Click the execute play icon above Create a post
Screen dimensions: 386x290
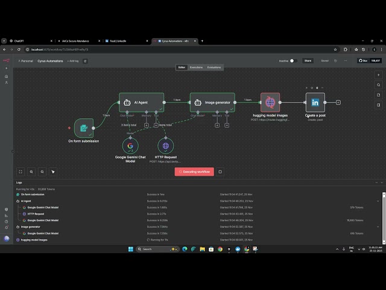click(x=306, y=88)
